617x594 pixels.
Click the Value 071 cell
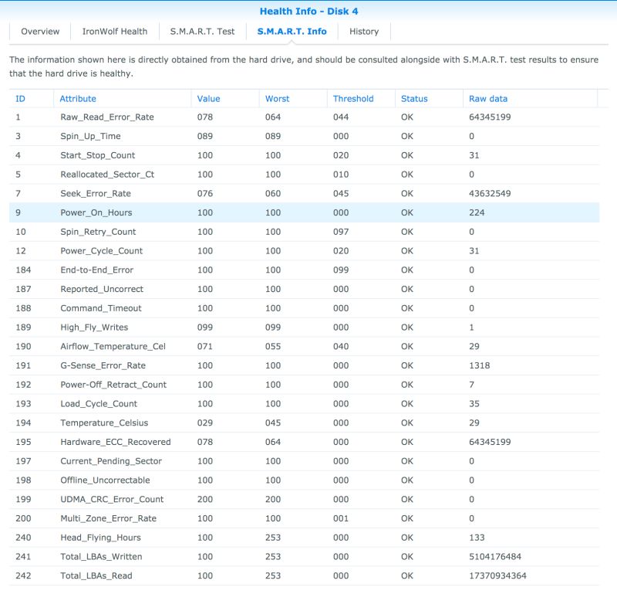click(x=204, y=347)
